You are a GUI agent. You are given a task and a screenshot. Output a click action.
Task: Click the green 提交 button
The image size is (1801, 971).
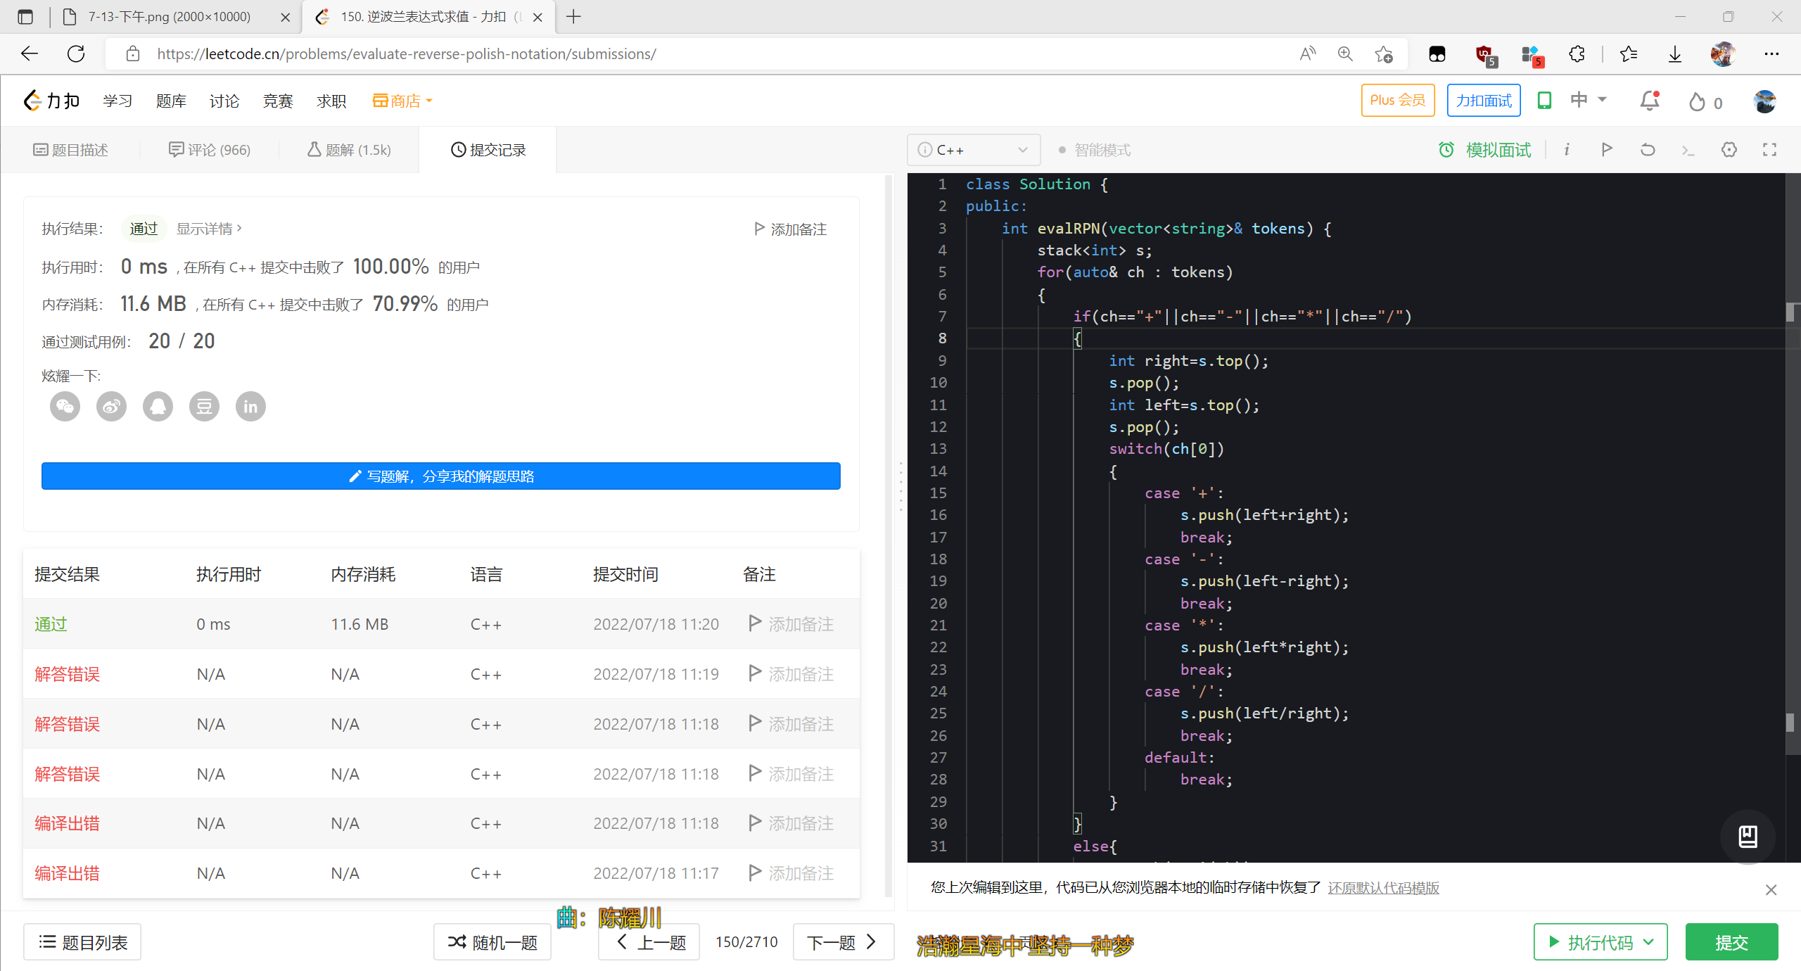coord(1732,941)
